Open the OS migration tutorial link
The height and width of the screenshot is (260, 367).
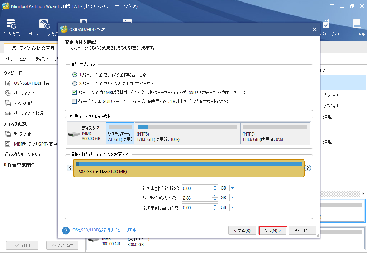pyautogui.click(x=104, y=230)
